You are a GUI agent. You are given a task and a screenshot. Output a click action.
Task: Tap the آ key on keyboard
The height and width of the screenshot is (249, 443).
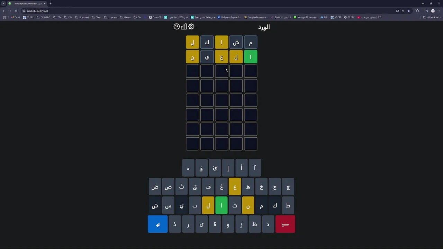pyautogui.click(x=255, y=168)
